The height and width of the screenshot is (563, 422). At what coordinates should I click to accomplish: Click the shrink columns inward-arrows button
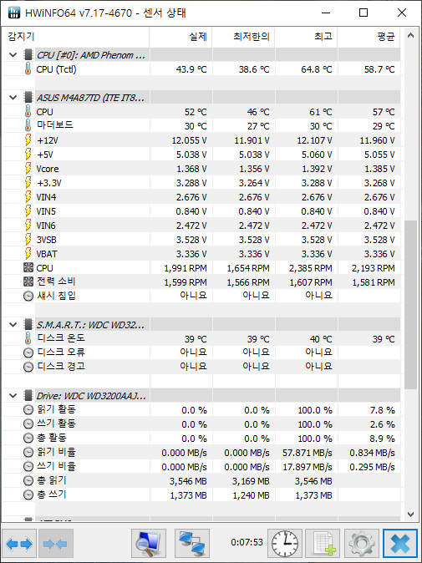point(56,544)
